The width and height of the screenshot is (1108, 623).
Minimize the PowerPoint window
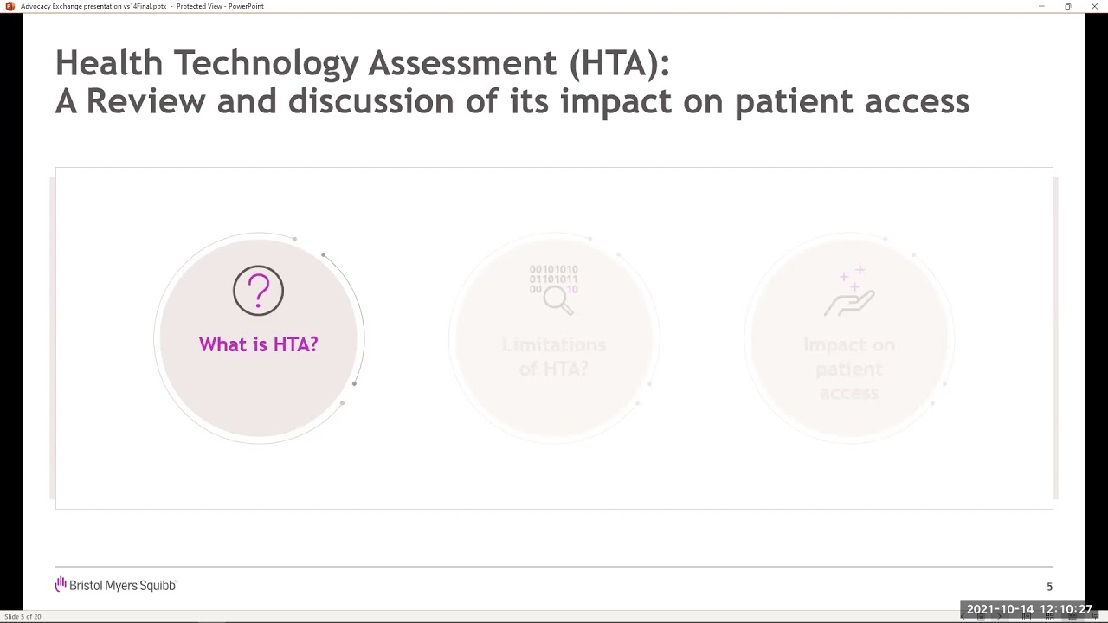[1041, 6]
